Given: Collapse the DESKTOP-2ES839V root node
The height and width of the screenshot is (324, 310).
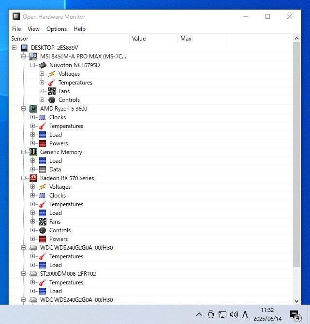Looking at the screenshot, I should 15,48.
